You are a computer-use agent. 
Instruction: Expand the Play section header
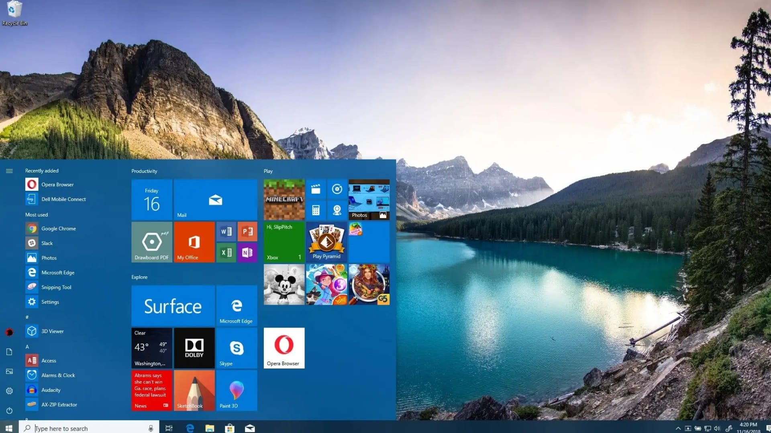click(x=268, y=170)
